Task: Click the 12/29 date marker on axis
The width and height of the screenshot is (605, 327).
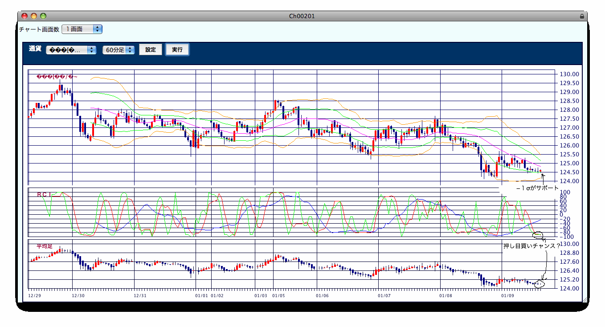Action: (34, 295)
